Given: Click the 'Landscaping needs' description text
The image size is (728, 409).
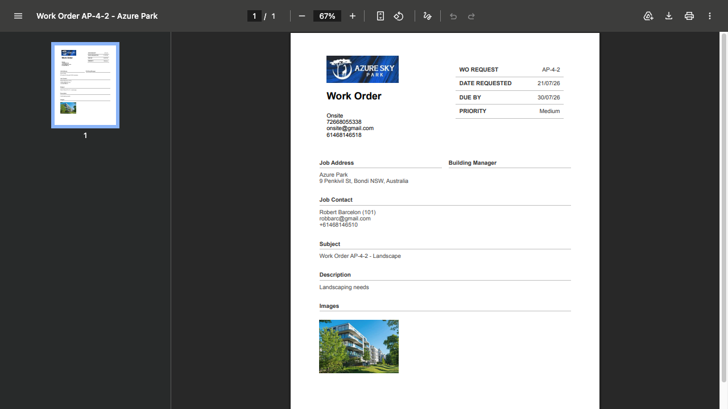Looking at the screenshot, I should 344,287.
